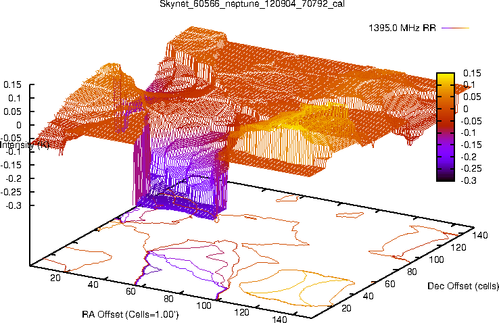Click the legend line sample beside 1395.0 MHz RR
The image size is (499, 323).
456,28
